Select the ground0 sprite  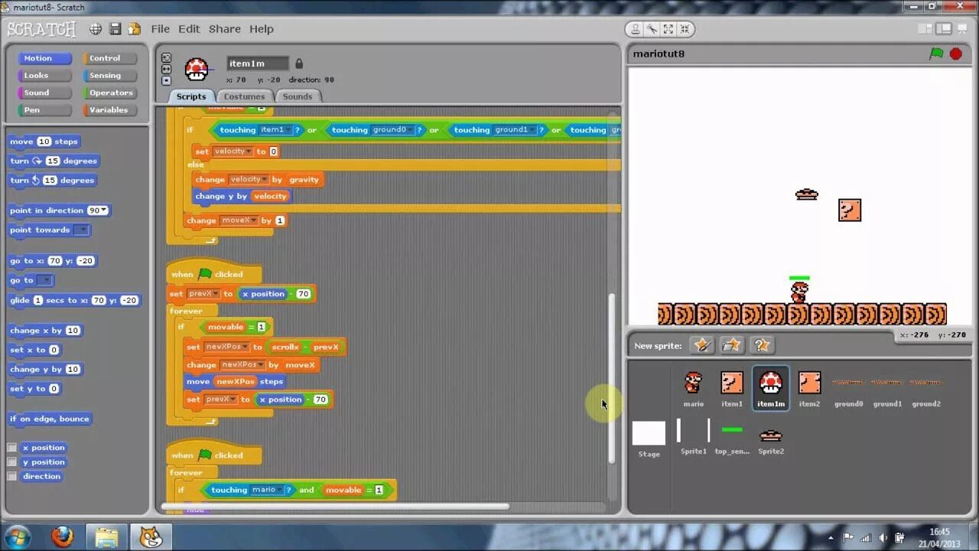tap(848, 388)
